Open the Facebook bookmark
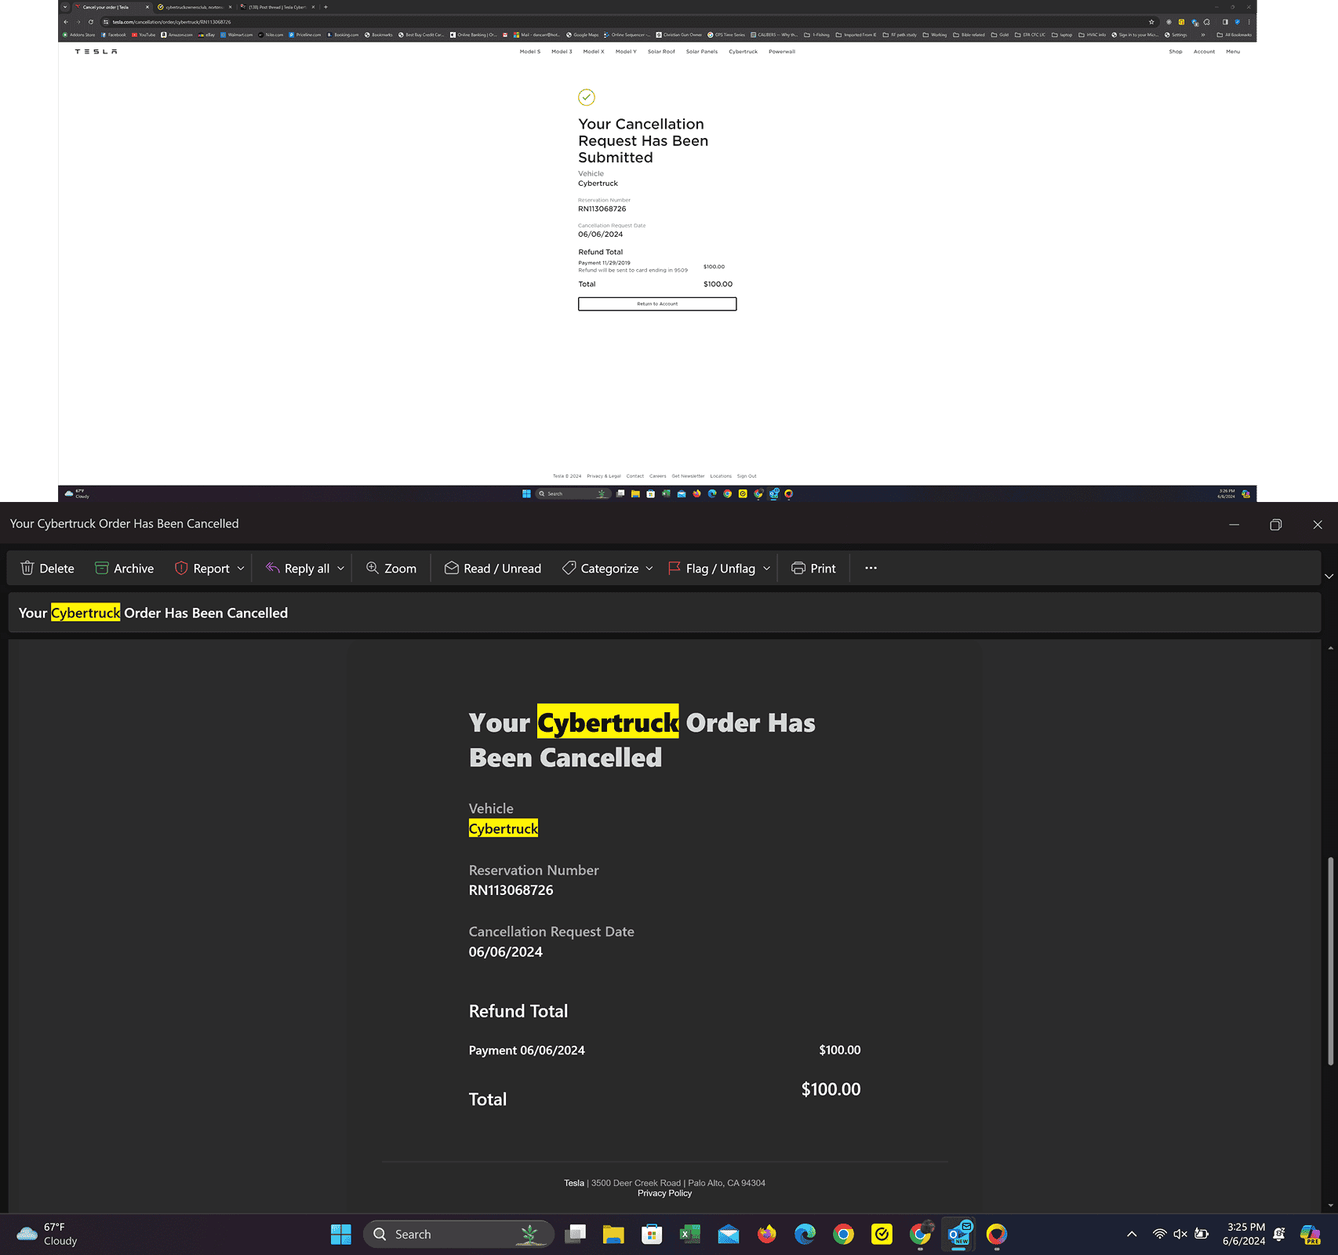Viewport: 1338px width, 1255px height. pos(113,35)
